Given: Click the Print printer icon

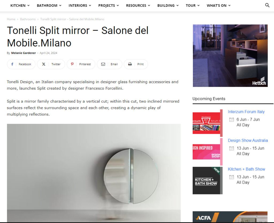Looking at the screenshot, I should [x=130, y=64].
